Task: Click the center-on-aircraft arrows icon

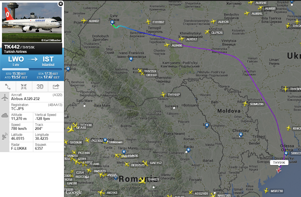Action: [24, 87]
